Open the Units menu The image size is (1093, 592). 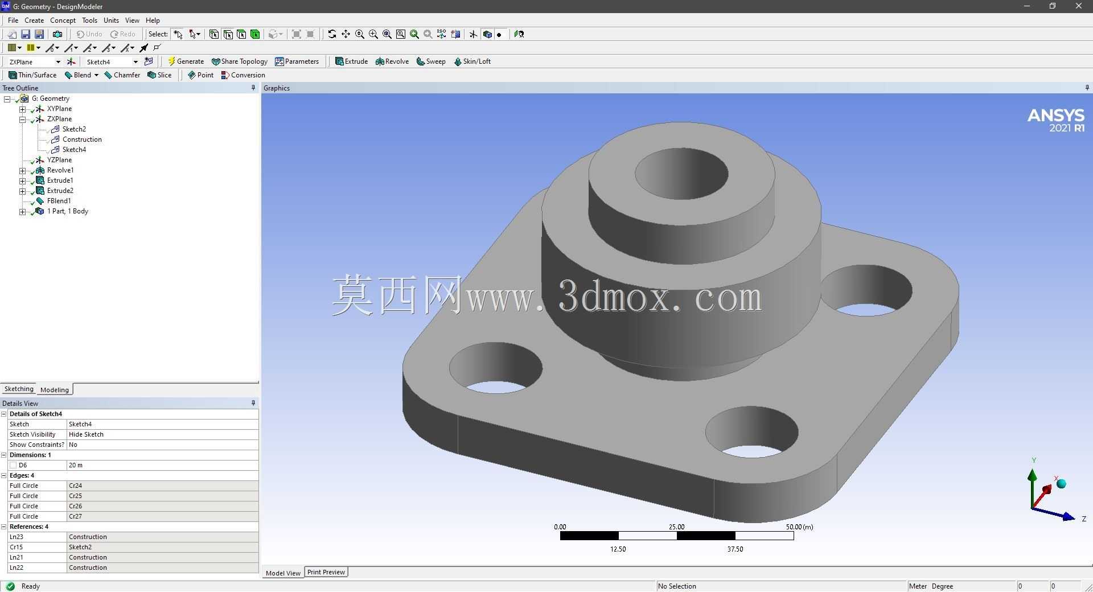[111, 20]
